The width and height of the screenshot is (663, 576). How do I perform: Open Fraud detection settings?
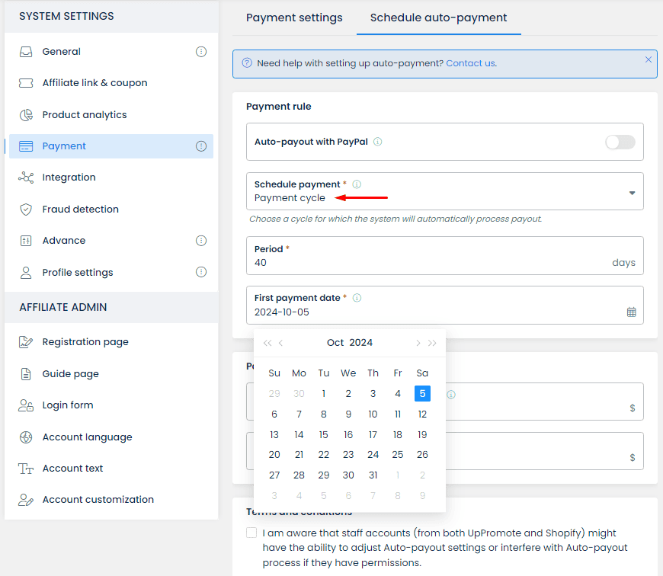[80, 209]
